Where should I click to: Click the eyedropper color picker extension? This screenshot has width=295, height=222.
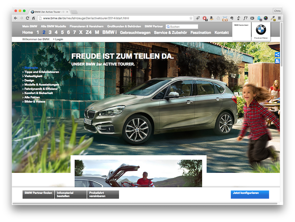pyautogui.click(x=273, y=18)
